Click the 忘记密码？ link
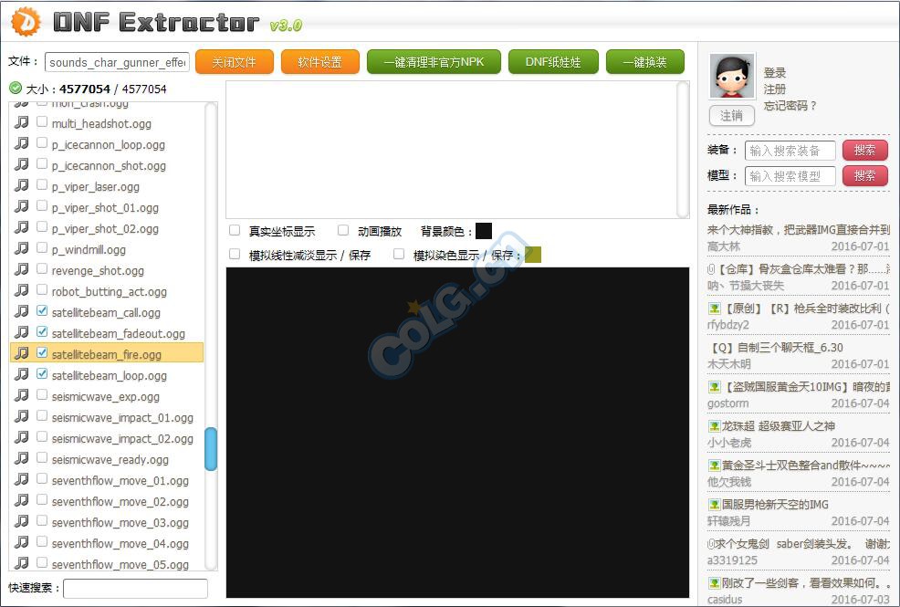This screenshot has width=900, height=607. [x=790, y=106]
